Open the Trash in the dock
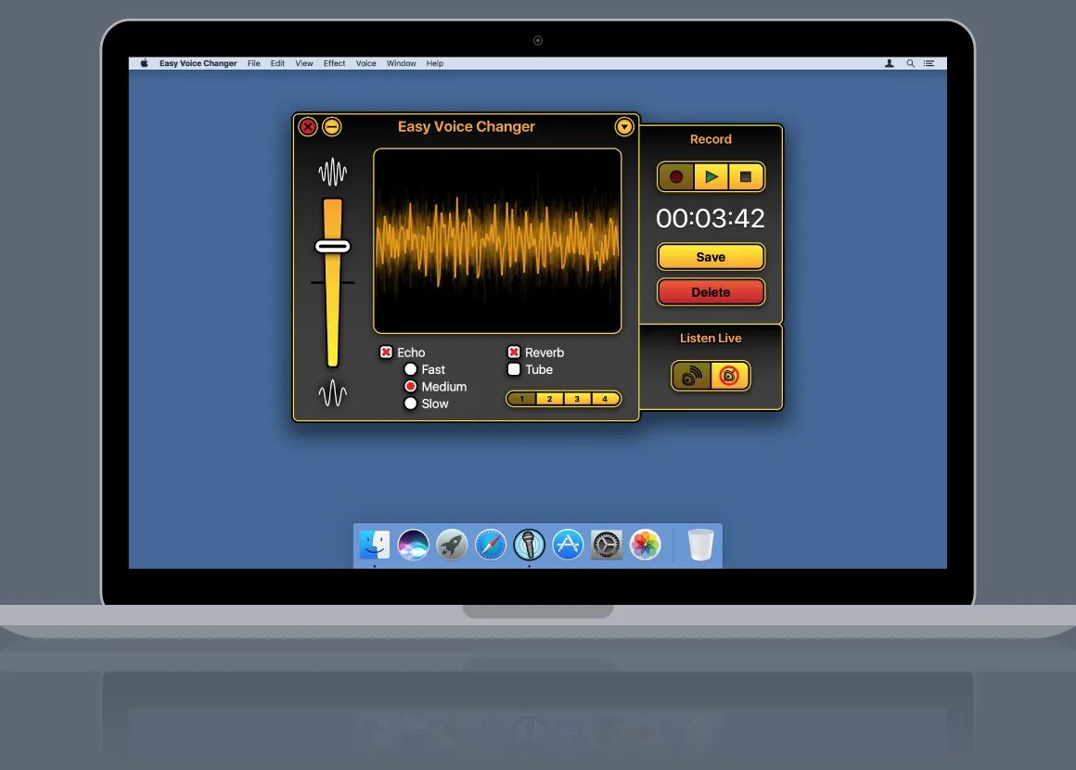Image resolution: width=1076 pixels, height=770 pixels. 700,545
